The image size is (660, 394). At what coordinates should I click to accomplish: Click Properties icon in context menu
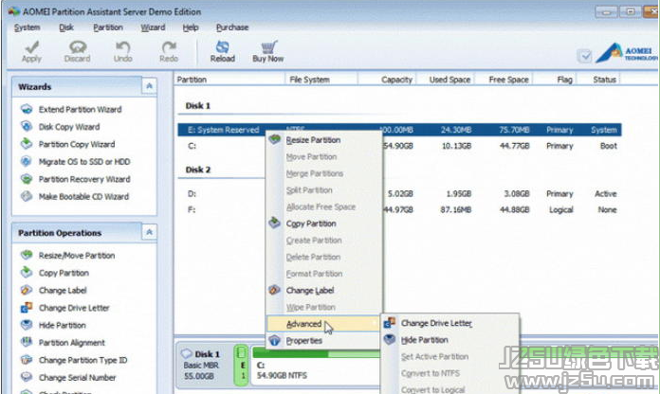click(274, 340)
